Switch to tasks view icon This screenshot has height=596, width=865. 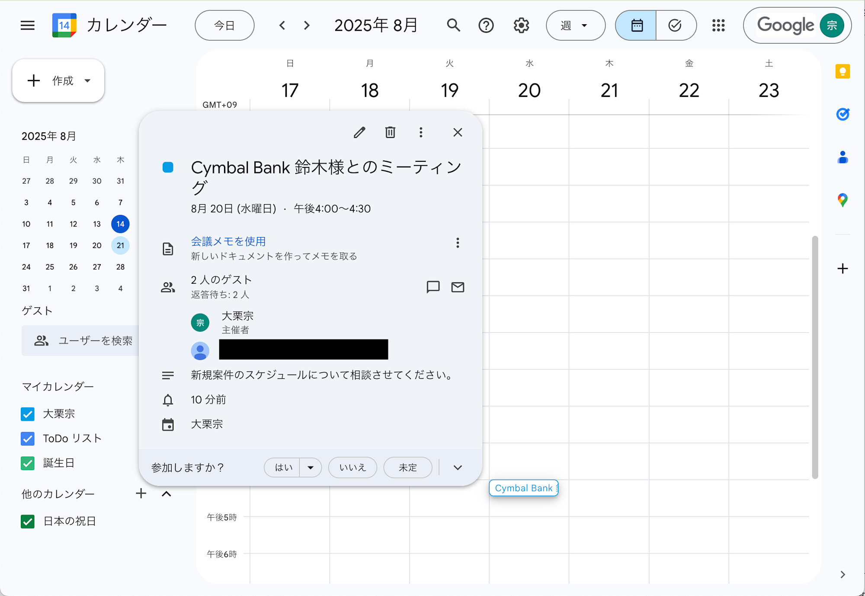[676, 26]
